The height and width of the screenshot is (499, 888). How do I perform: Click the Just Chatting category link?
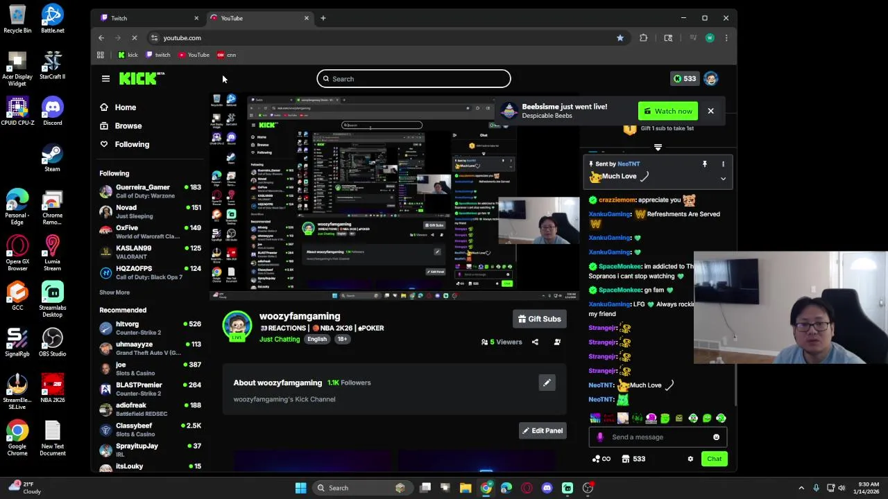(x=280, y=340)
